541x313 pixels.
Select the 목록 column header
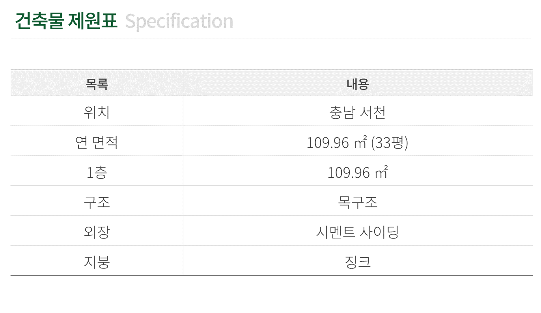point(97,84)
